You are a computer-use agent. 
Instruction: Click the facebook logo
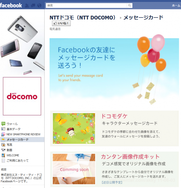click(x=11, y=5)
